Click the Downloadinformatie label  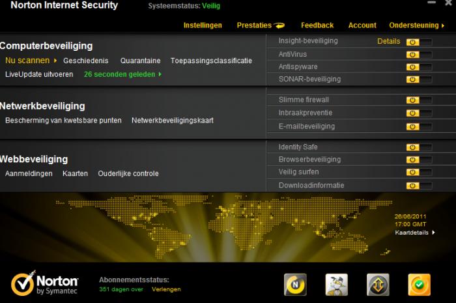click(x=311, y=185)
